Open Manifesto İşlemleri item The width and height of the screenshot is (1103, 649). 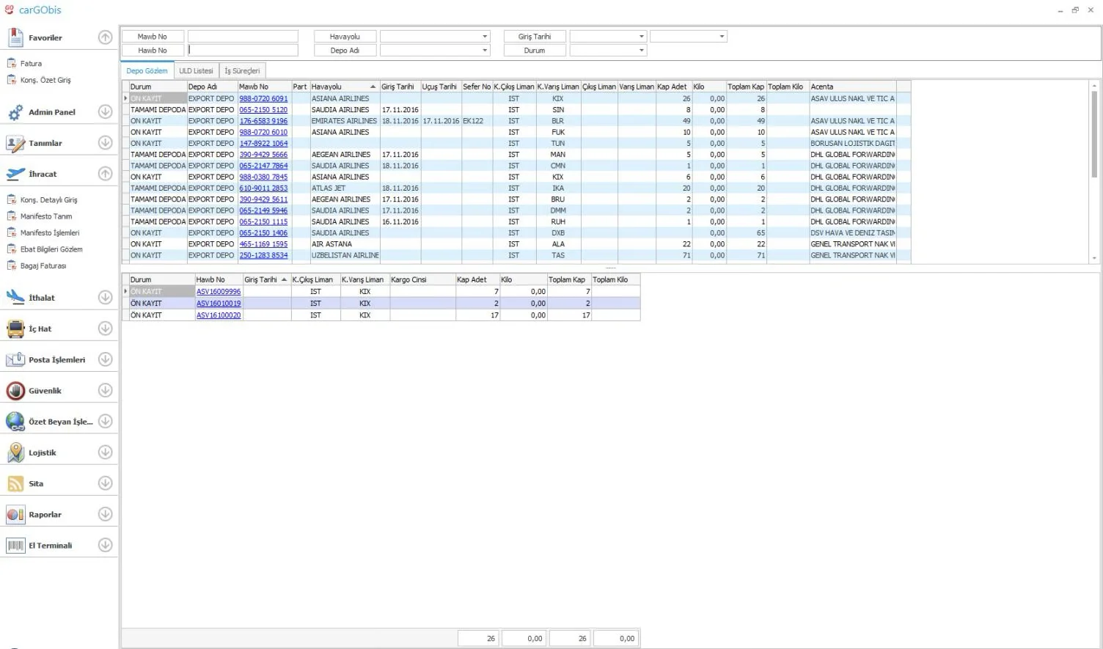(50, 232)
